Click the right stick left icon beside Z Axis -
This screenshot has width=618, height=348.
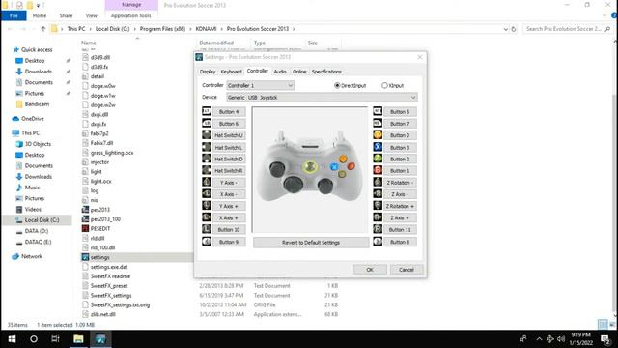pos(378,194)
